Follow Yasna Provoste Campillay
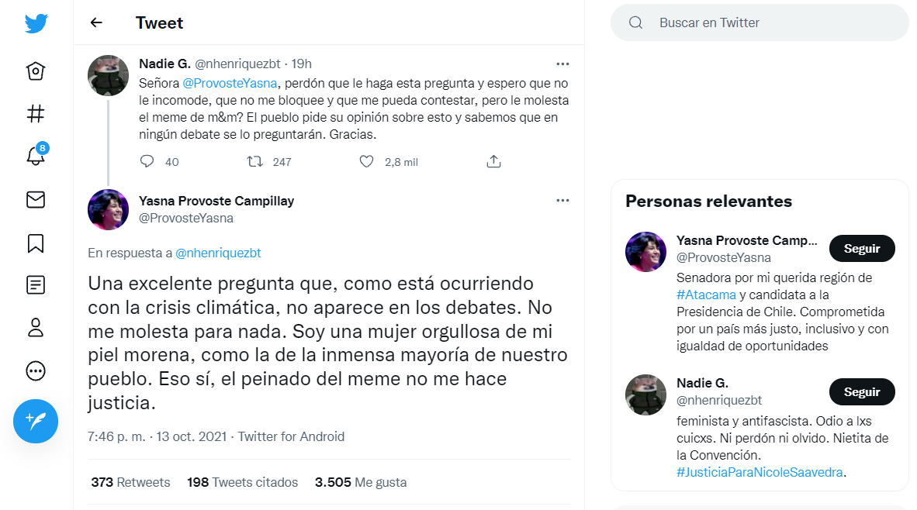 (862, 248)
